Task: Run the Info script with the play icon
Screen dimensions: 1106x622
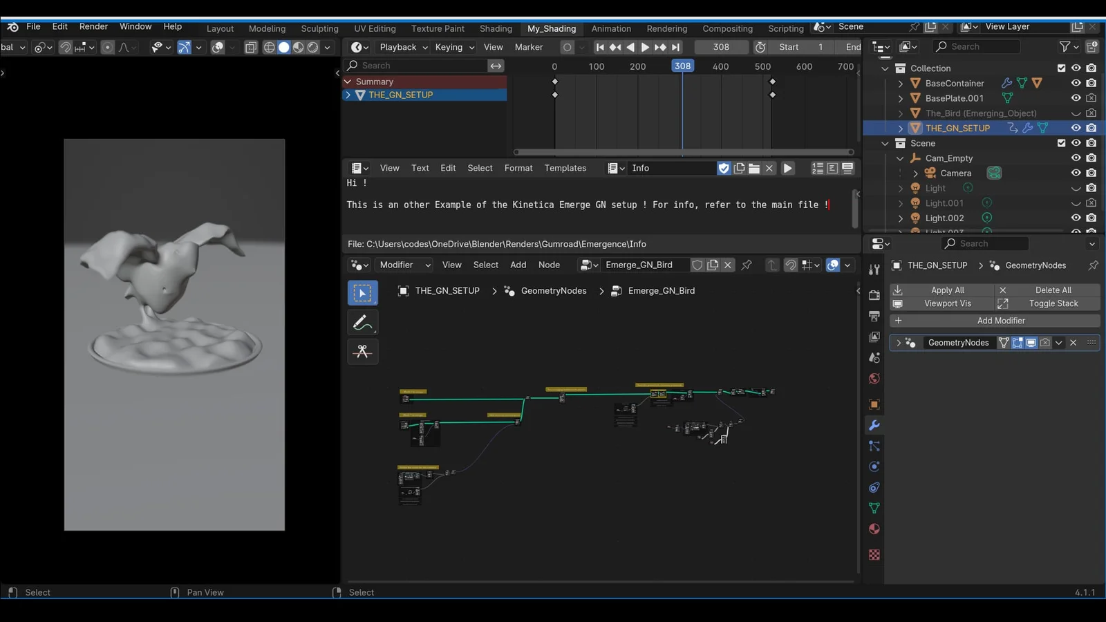Action: pos(787,168)
